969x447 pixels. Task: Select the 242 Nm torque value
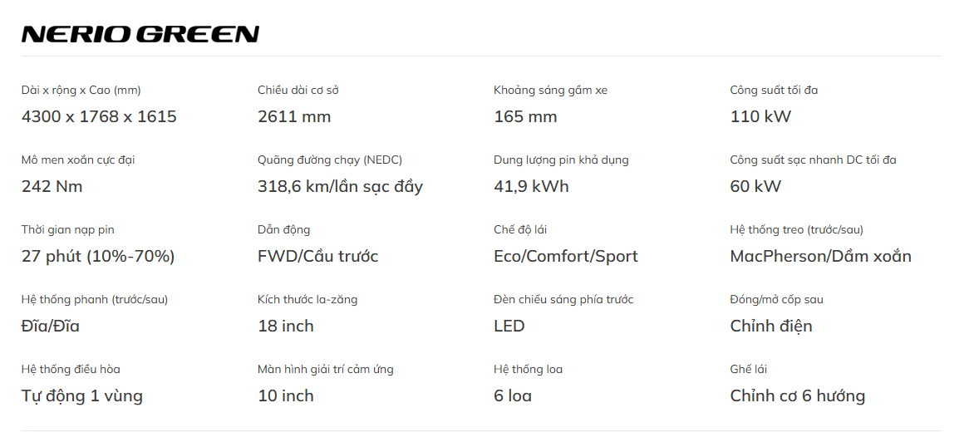(x=52, y=186)
